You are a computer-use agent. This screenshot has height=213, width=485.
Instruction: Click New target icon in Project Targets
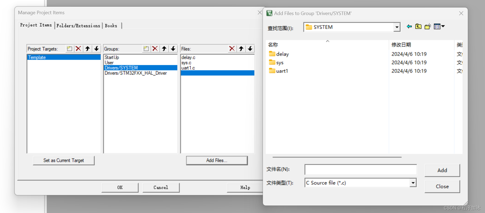[69, 49]
